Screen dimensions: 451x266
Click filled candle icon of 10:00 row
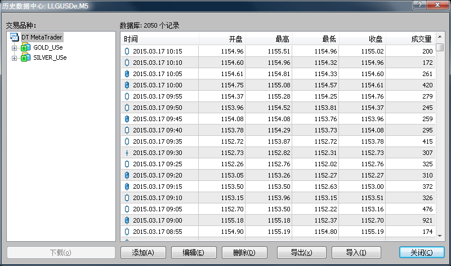(127, 85)
